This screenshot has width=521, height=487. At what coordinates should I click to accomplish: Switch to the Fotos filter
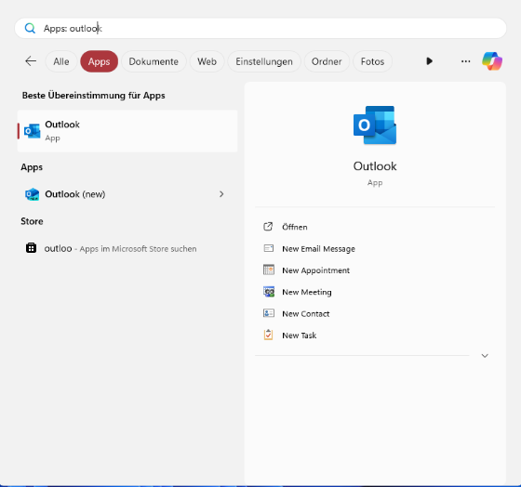372,61
